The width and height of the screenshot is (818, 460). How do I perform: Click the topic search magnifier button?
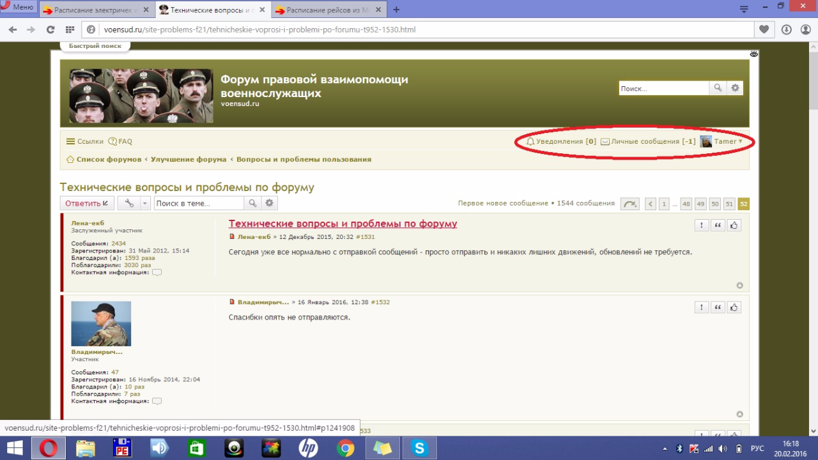coord(252,203)
